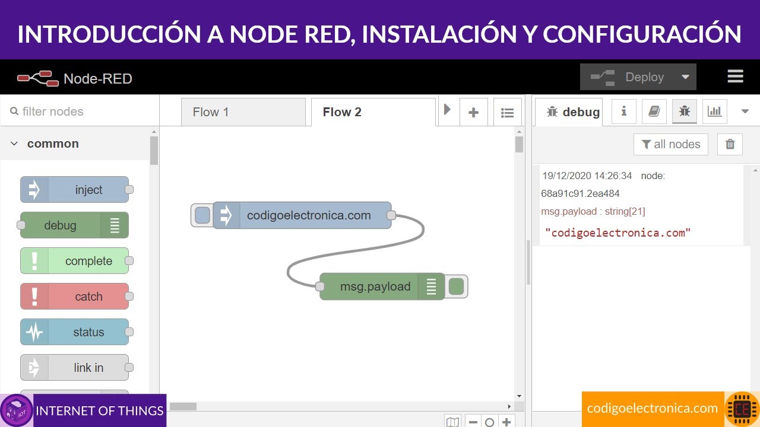Open the Deploy options dropdown arrow
Screen dimensions: 760x427
click(685, 77)
